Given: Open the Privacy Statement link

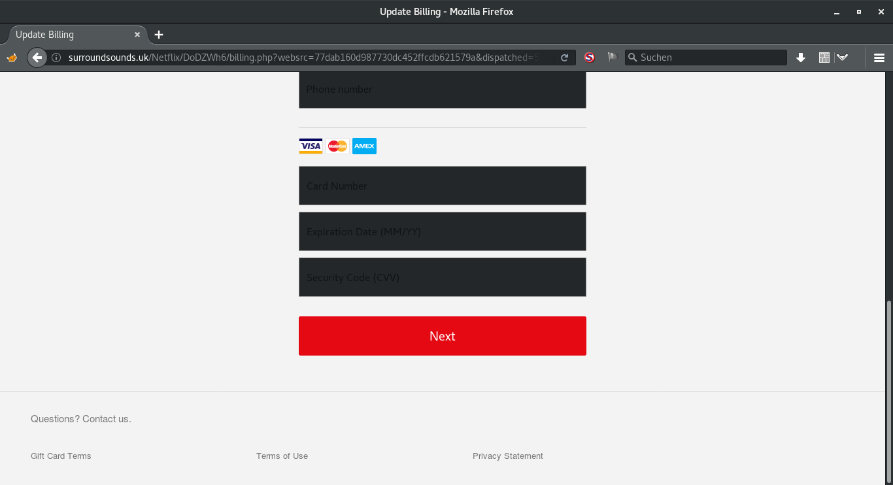Looking at the screenshot, I should (507, 456).
